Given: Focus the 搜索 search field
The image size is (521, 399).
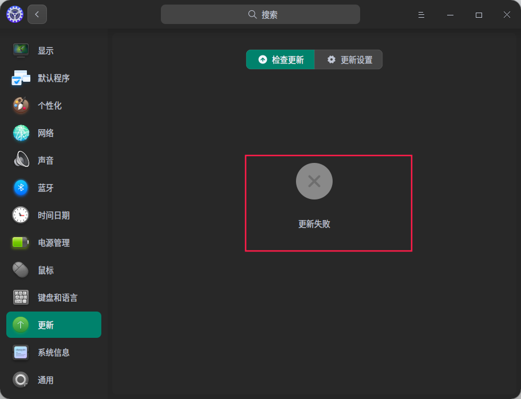Looking at the screenshot, I should click(260, 14).
